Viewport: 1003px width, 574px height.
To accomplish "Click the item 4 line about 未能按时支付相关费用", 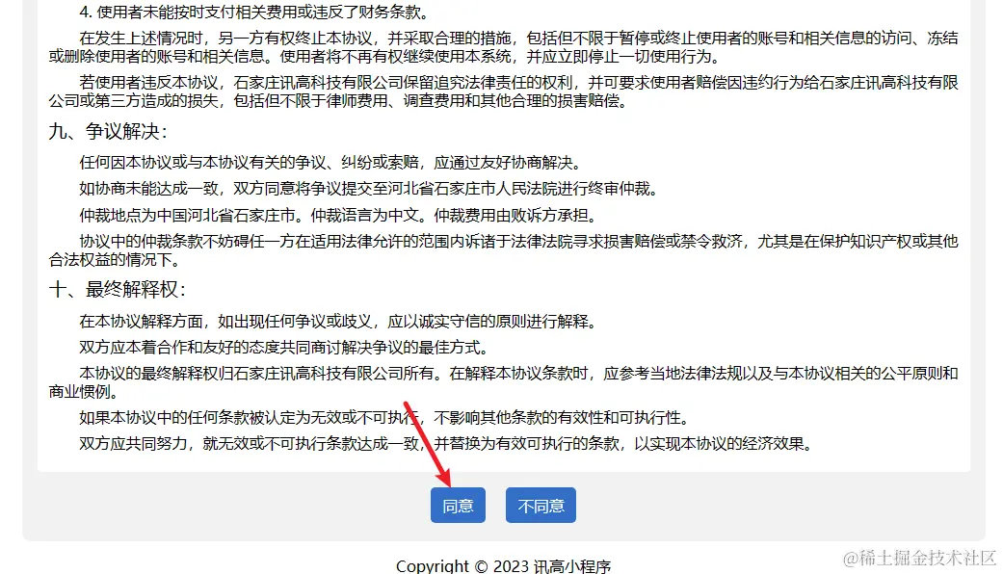I will pyautogui.click(x=254, y=12).
